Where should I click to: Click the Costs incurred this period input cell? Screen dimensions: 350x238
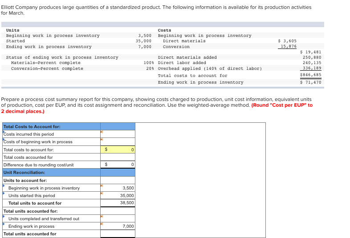coord(118,134)
